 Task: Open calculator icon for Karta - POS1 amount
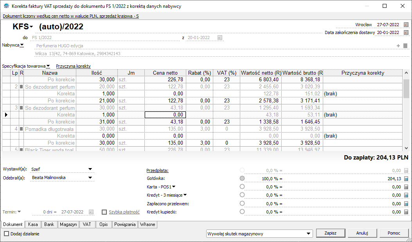(x=406, y=187)
